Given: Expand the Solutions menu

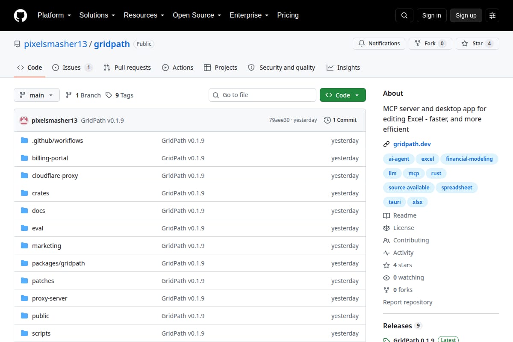Looking at the screenshot, I should (x=97, y=15).
